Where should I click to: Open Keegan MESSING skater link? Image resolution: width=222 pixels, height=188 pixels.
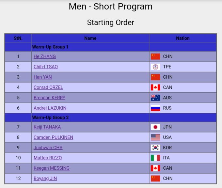click(52, 168)
